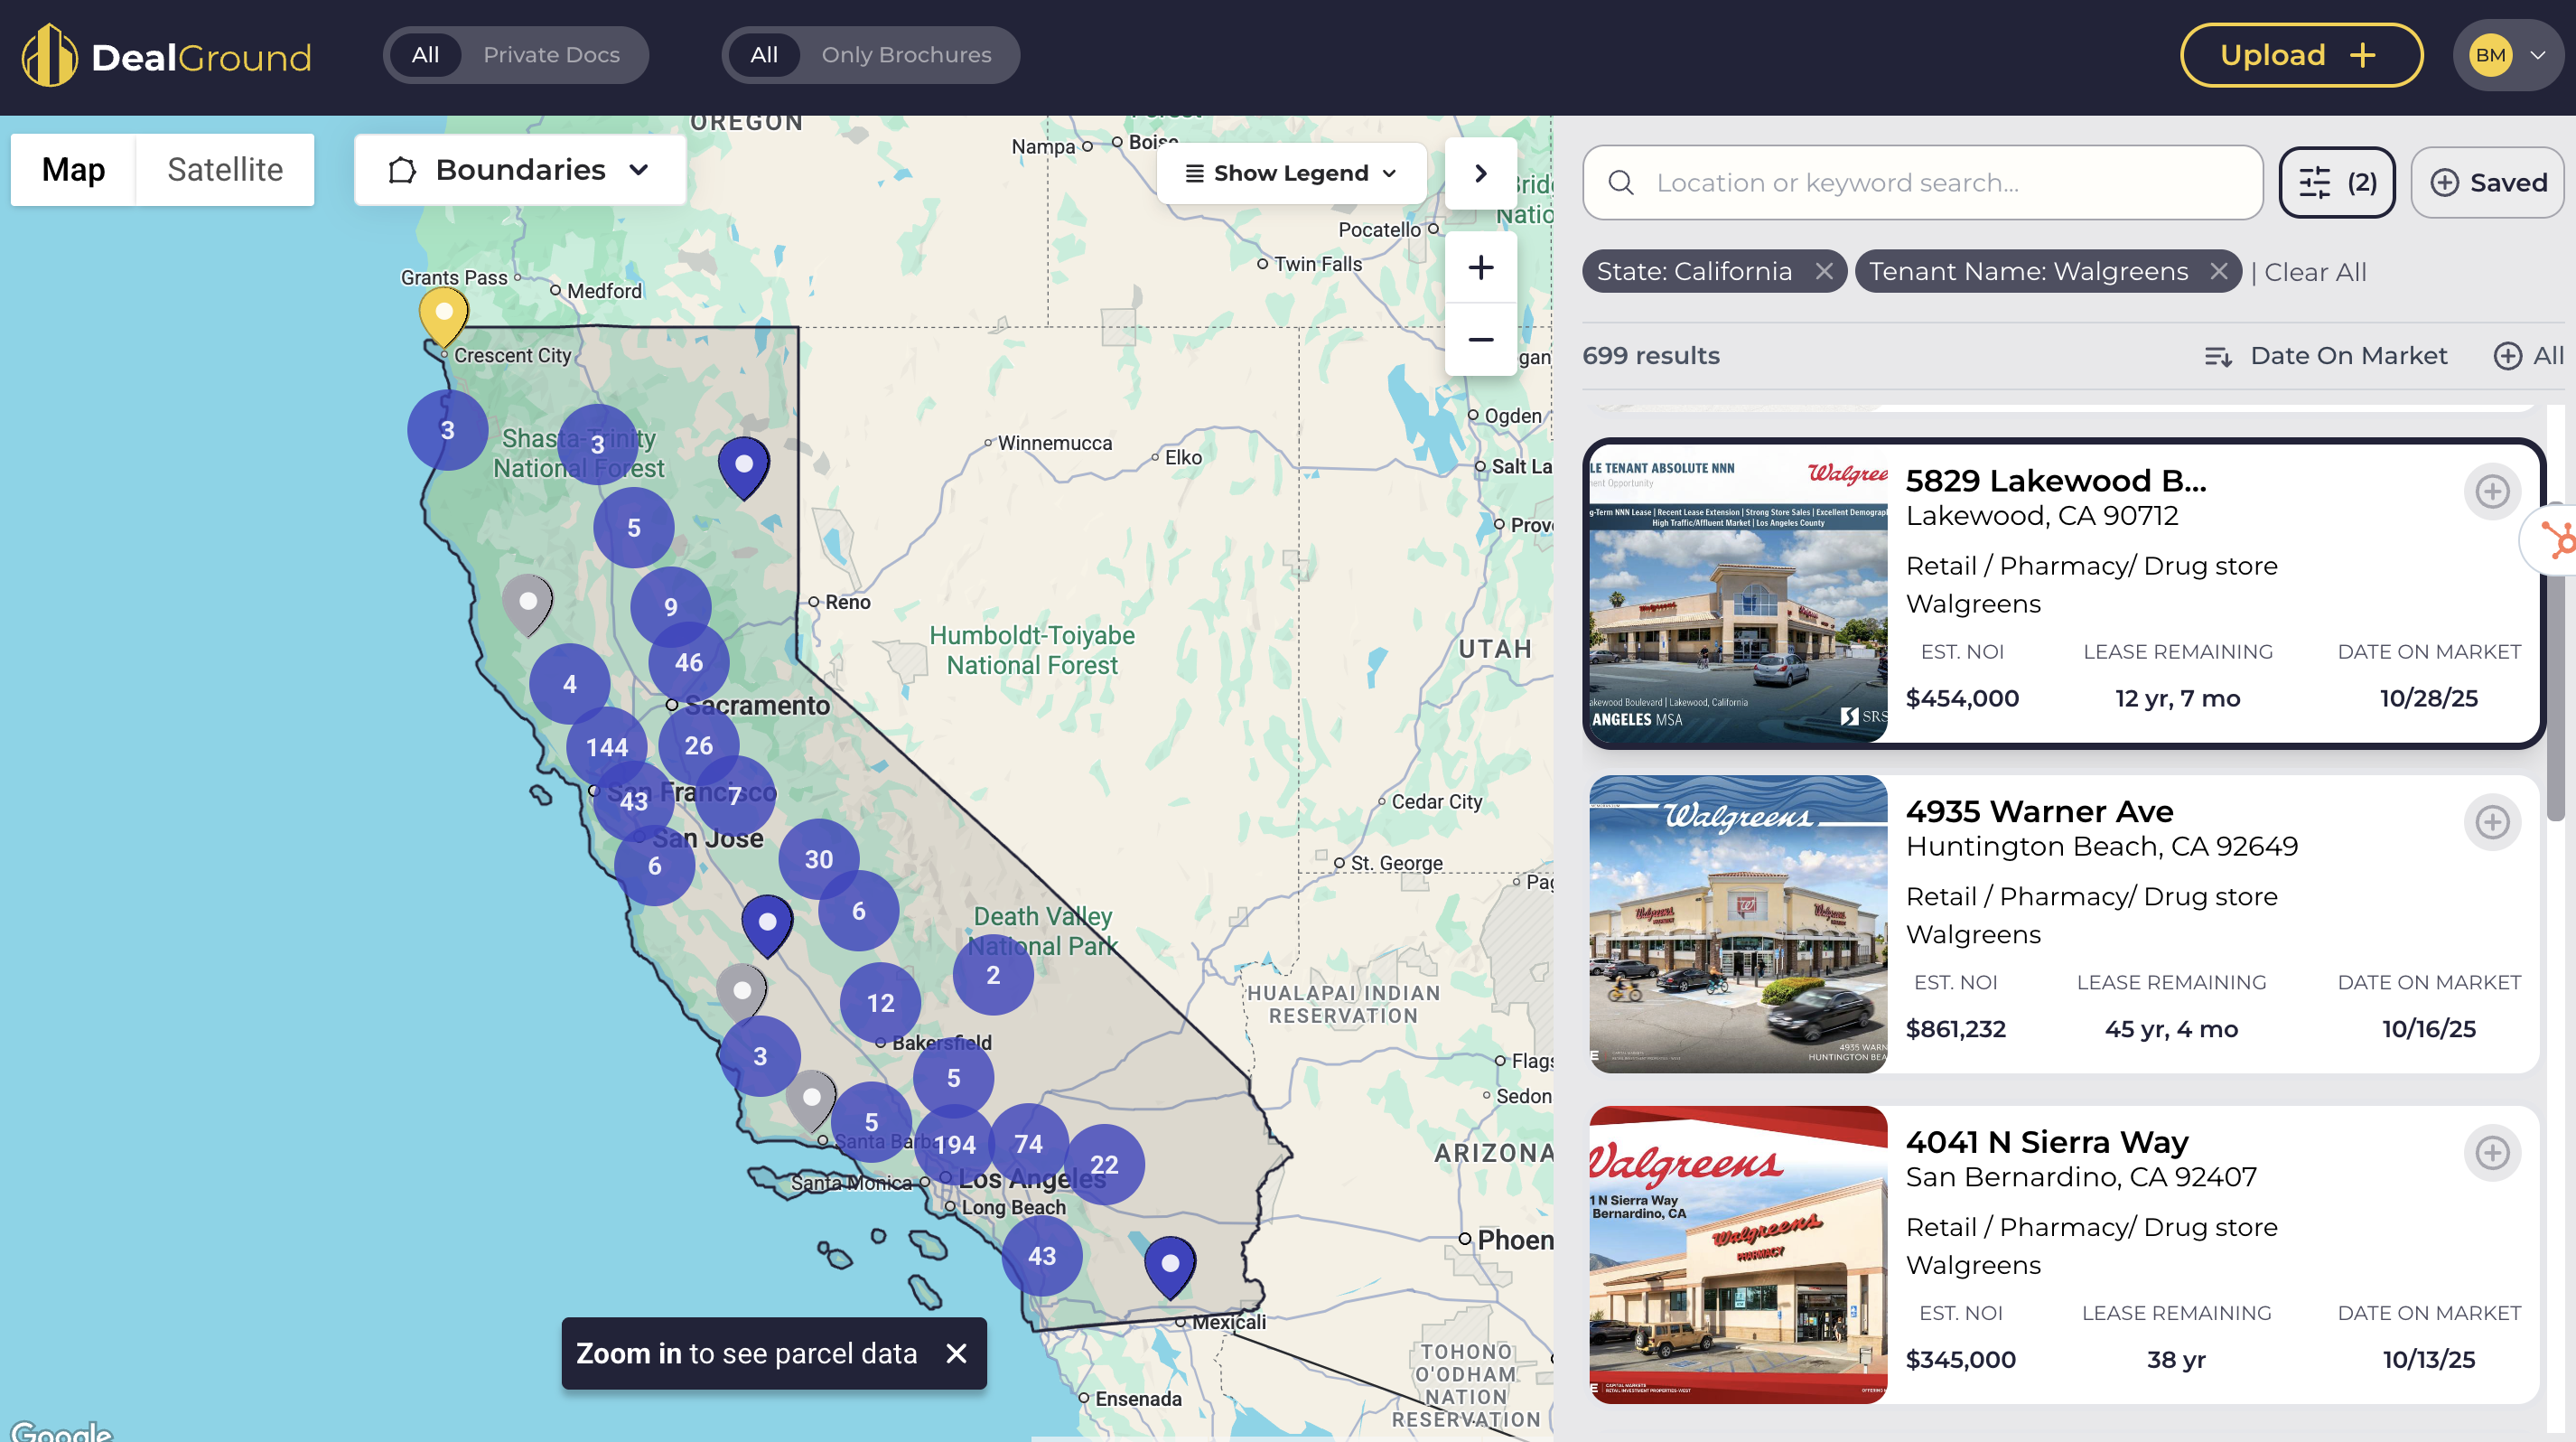Viewport: 2576px width, 1442px height.
Task: Click the Upload button
Action: pyautogui.click(x=2300, y=55)
